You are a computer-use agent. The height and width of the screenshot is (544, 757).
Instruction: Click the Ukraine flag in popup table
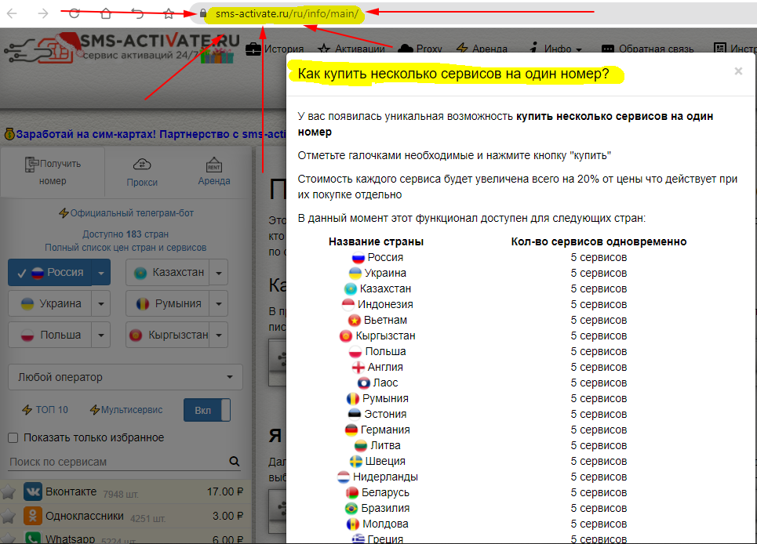coord(355,274)
